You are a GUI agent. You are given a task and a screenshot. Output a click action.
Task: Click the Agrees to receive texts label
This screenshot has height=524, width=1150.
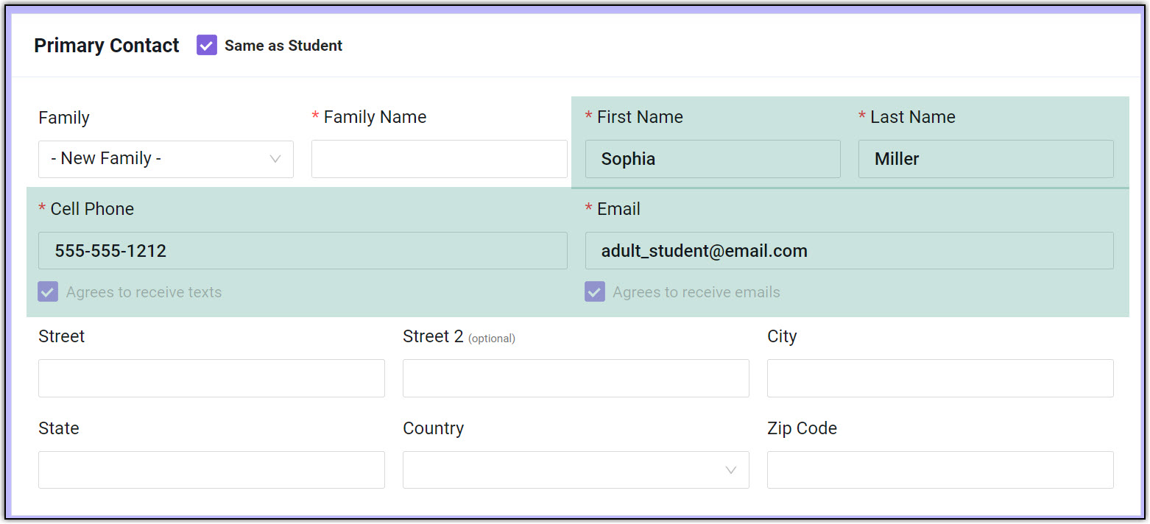[x=144, y=292]
